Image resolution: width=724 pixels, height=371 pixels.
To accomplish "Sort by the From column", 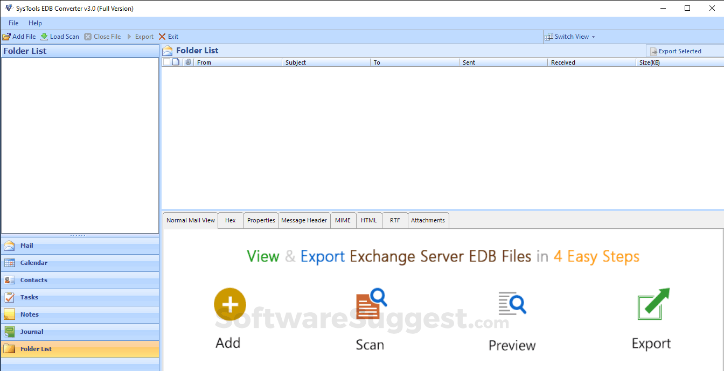I will (x=238, y=62).
